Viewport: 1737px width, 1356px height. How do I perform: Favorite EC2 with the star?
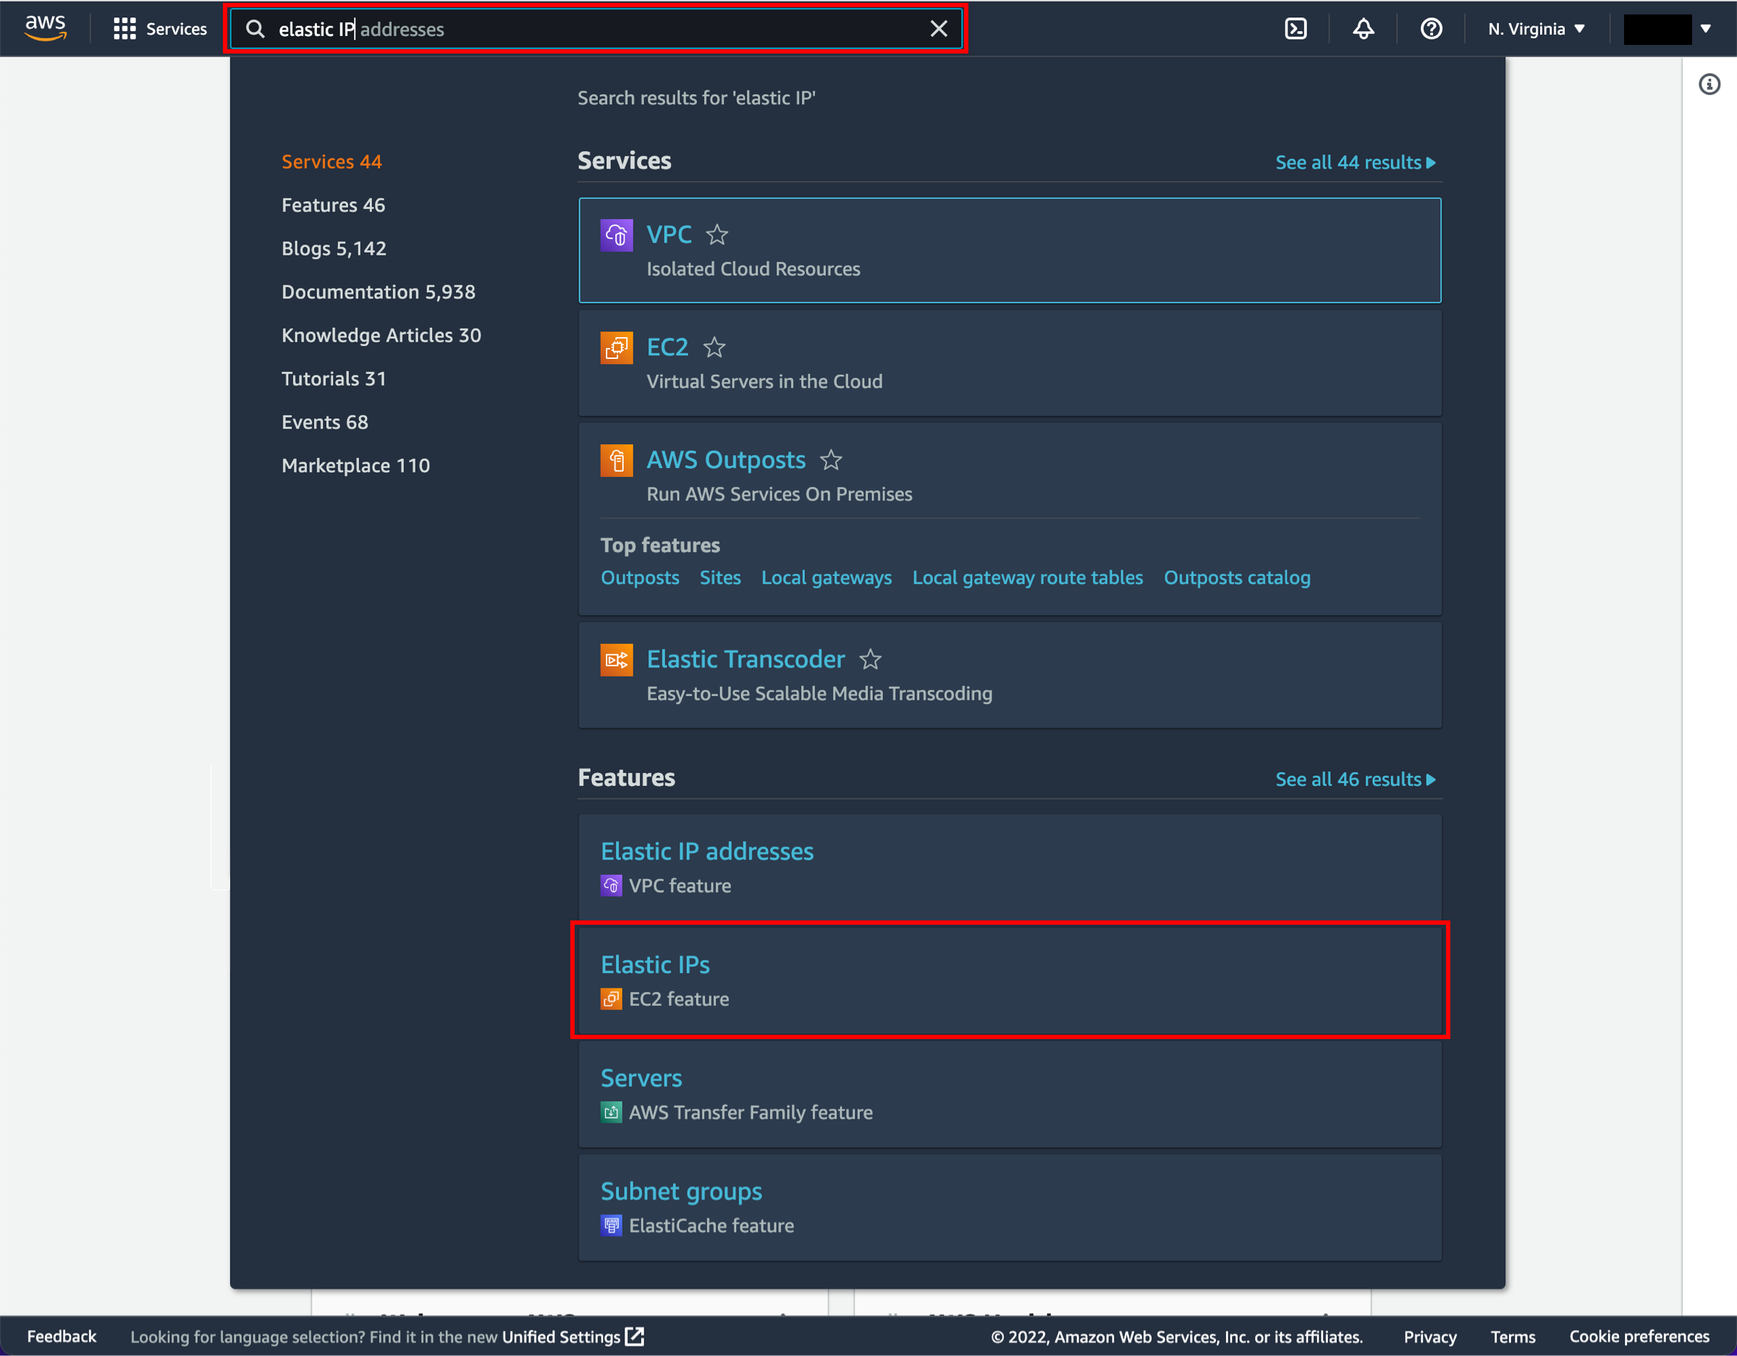click(x=714, y=347)
